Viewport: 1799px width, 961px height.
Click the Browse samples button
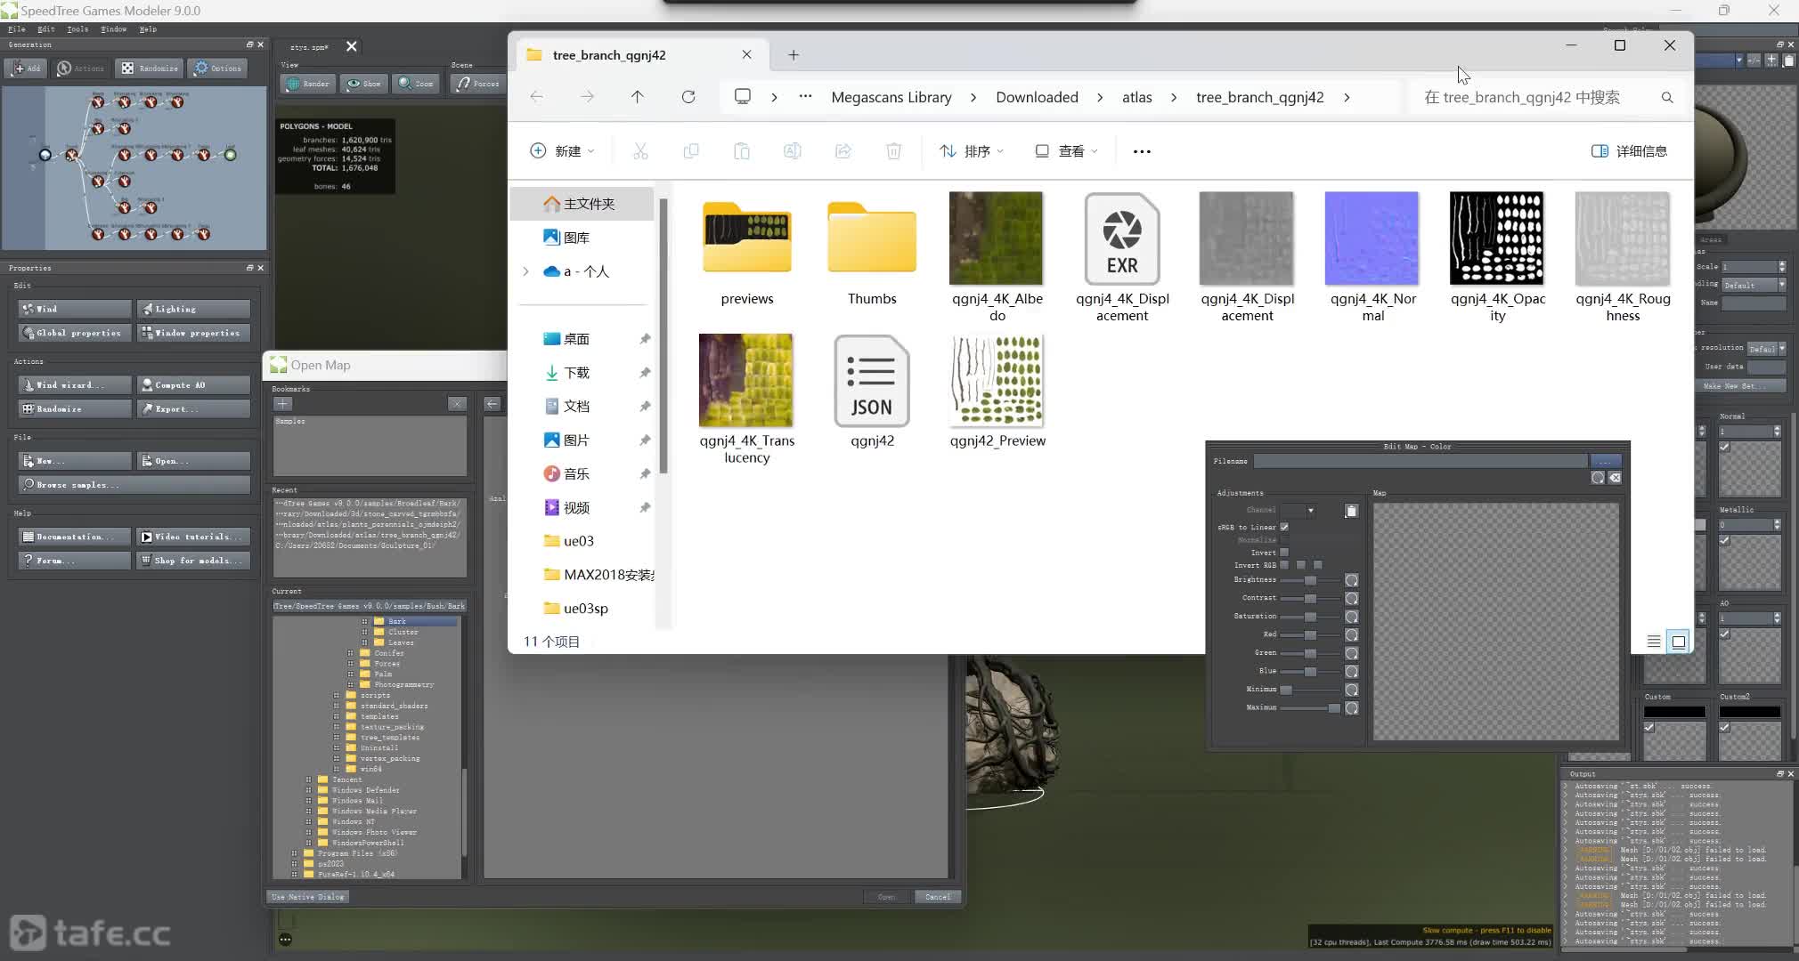pos(134,485)
